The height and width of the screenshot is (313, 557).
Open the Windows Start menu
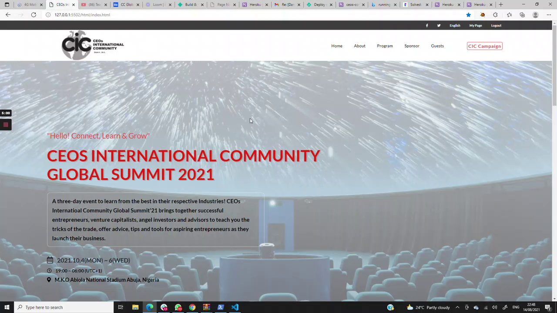pos(7,307)
